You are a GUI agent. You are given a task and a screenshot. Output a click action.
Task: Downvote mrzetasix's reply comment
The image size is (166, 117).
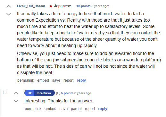(x=16, y=101)
